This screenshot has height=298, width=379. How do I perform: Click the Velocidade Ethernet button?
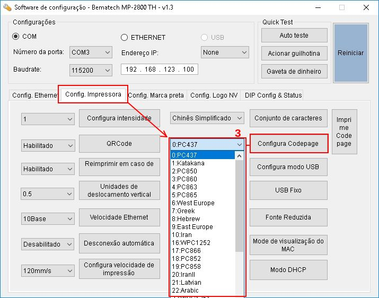click(119, 217)
